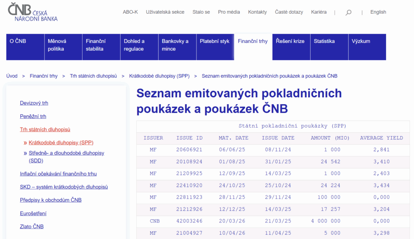Open the Kariéra link
The height and width of the screenshot is (239, 414).
[x=319, y=12]
